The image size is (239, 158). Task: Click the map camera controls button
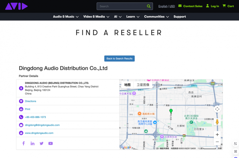click(x=217, y=109)
